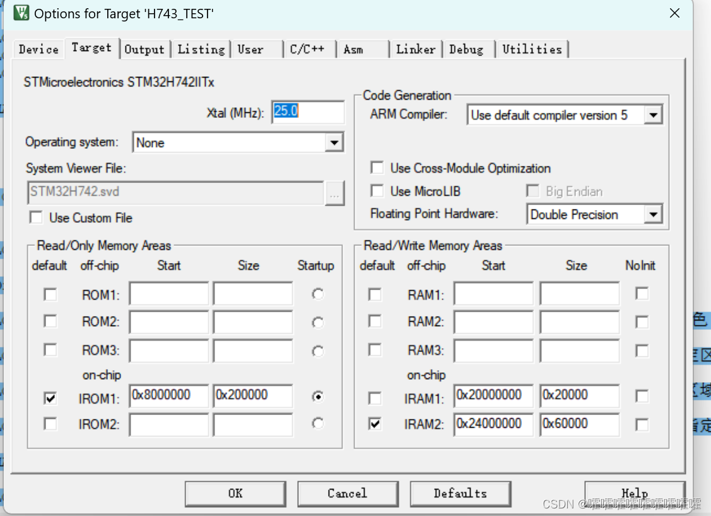Click the Xtal (MHz) field showing 25.0
Screen dimensions: 711x516
(x=308, y=112)
